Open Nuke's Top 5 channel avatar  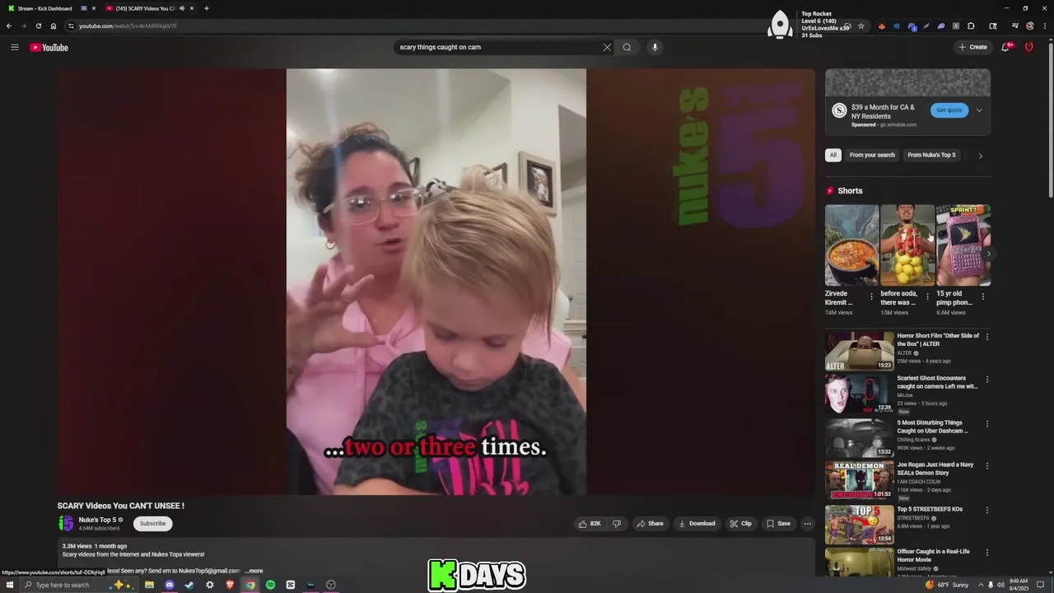coord(66,523)
